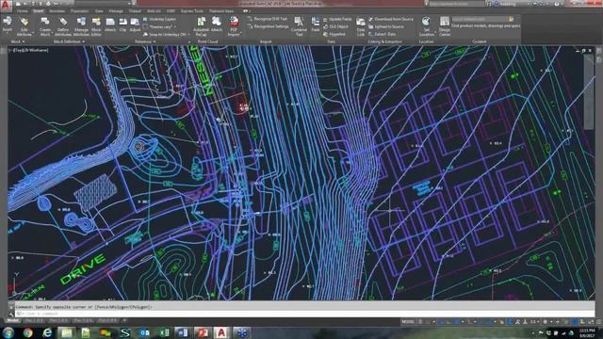603x339 pixels.
Task: Expand the Block Definition panel dropdown
Action: click(x=69, y=41)
